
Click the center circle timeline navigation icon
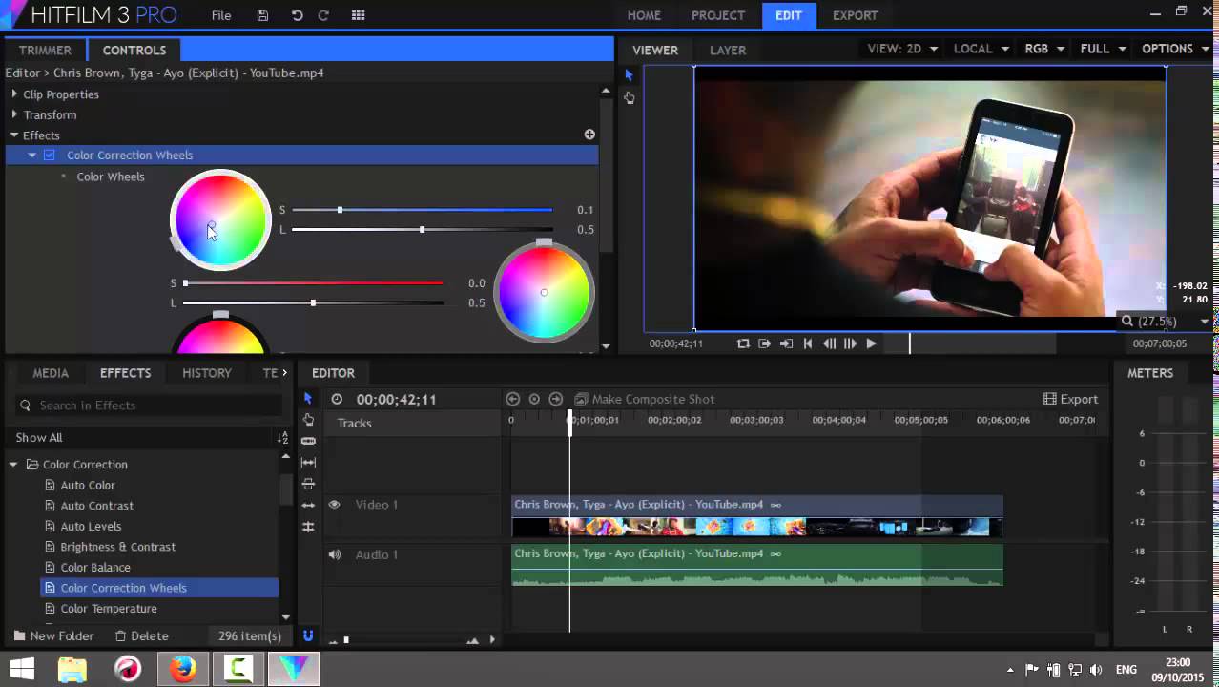(534, 399)
